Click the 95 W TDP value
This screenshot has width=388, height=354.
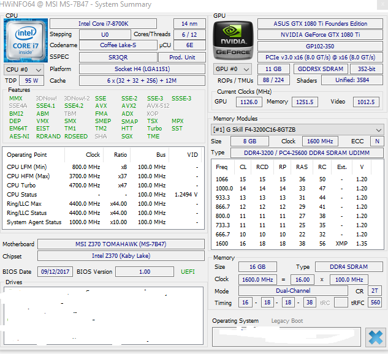point(31,81)
